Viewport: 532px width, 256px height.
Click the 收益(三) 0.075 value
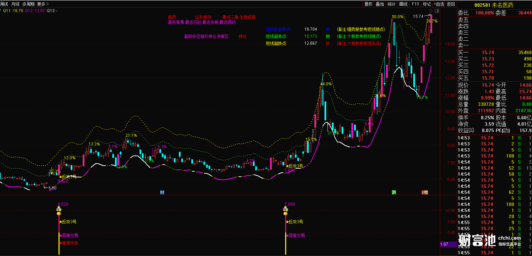point(488,131)
